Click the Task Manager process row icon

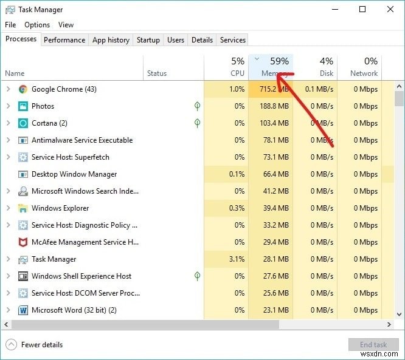(x=23, y=259)
